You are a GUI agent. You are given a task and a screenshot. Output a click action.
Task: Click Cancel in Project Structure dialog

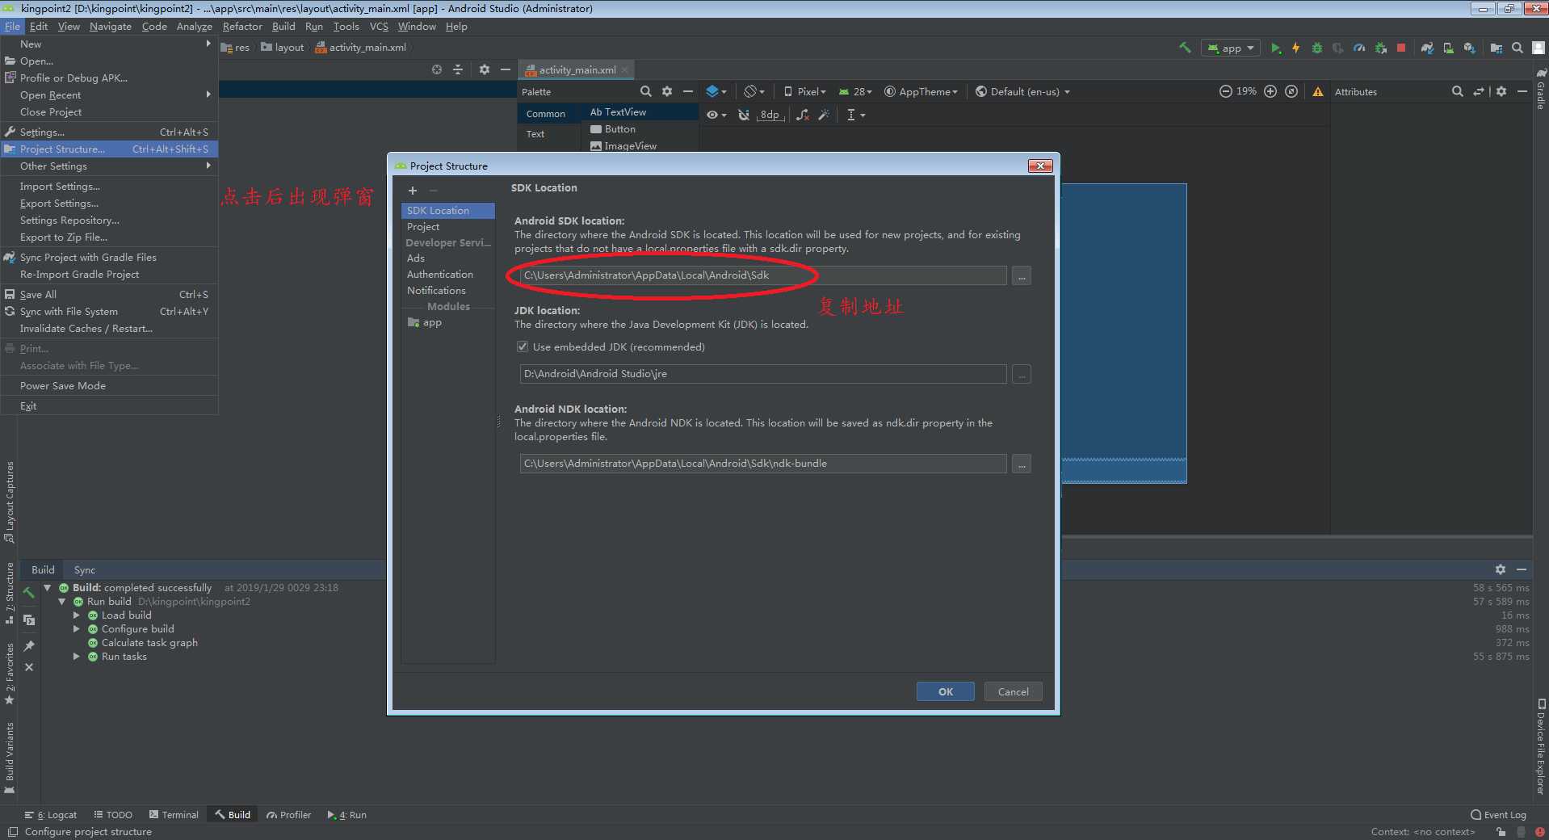(1013, 691)
